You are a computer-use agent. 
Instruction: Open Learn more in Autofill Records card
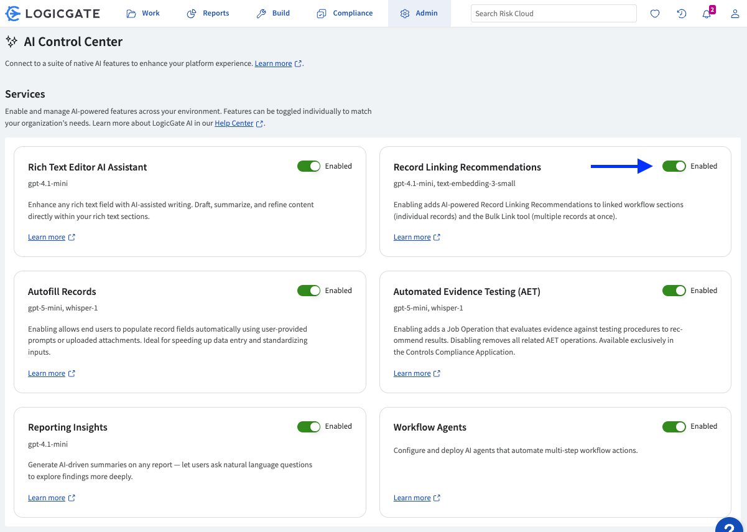tap(47, 373)
